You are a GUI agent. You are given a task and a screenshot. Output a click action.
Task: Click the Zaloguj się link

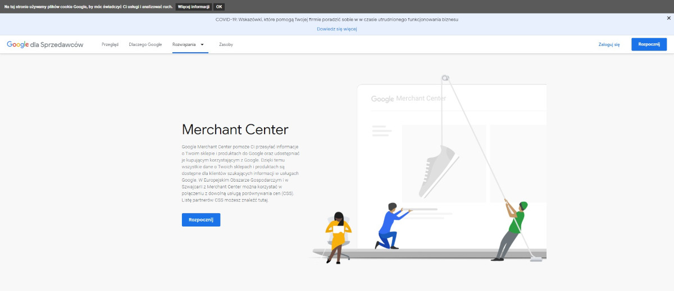point(609,44)
